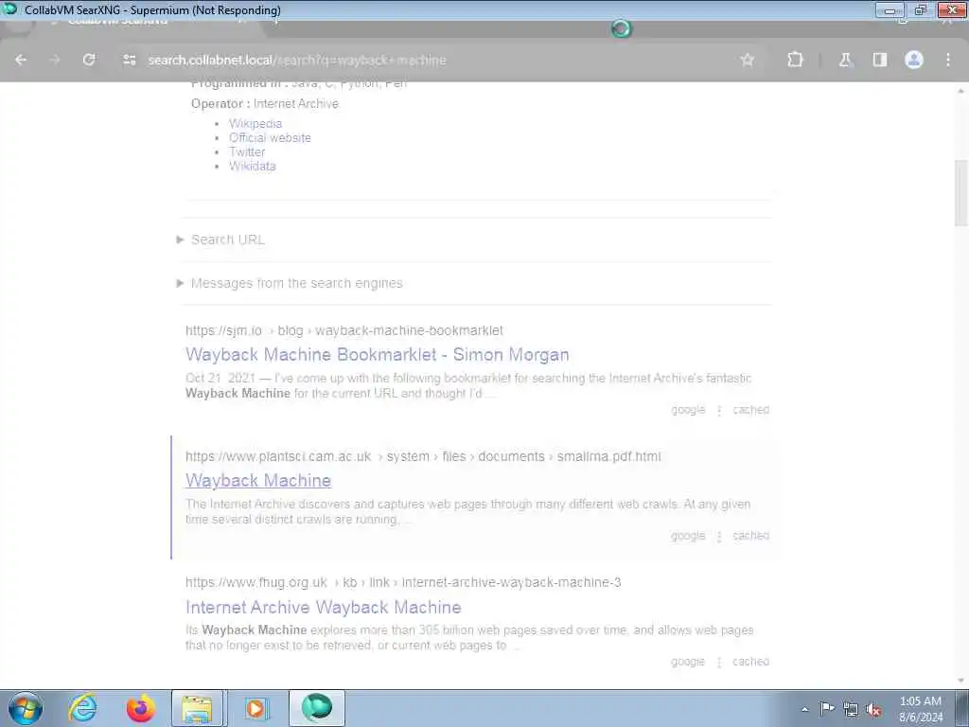Click cached link for Simon Morgan result

750,410
